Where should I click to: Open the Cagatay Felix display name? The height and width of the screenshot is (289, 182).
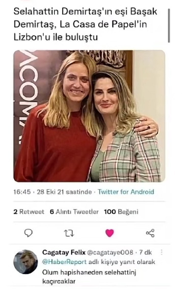click(64, 252)
